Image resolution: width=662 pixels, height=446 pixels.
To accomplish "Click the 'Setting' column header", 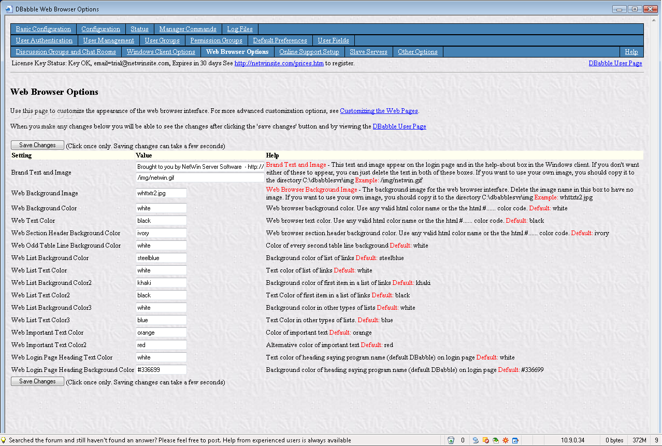I will (x=21, y=155).
